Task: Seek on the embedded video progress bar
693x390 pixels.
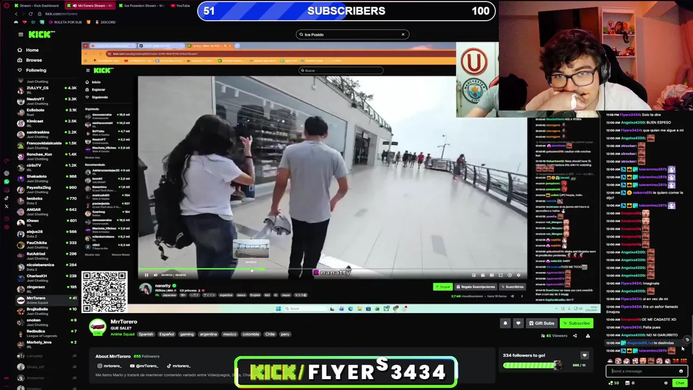Action: [x=332, y=269]
